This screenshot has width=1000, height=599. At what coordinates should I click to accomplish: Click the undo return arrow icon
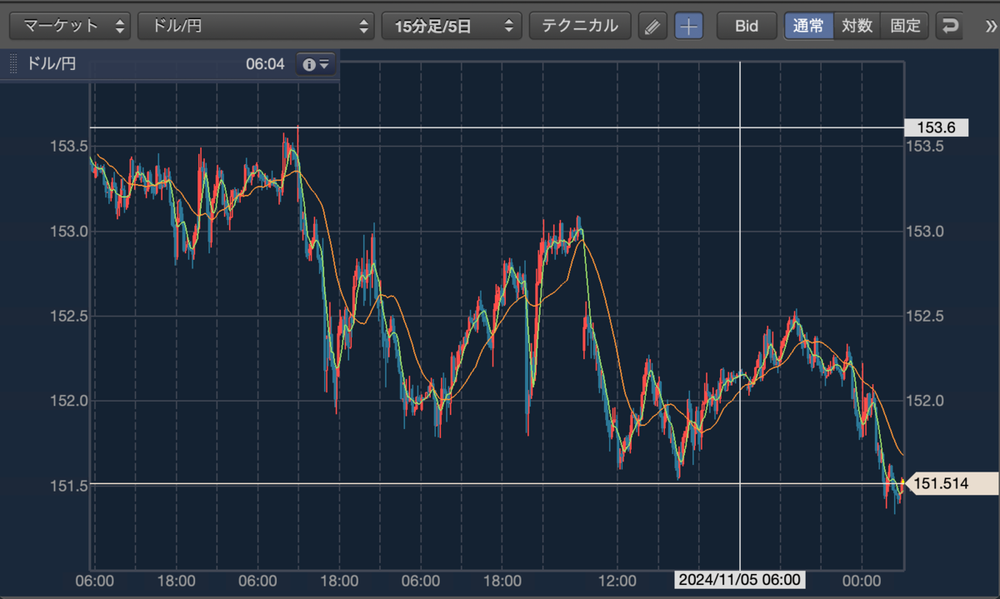(x=949, y=26)
